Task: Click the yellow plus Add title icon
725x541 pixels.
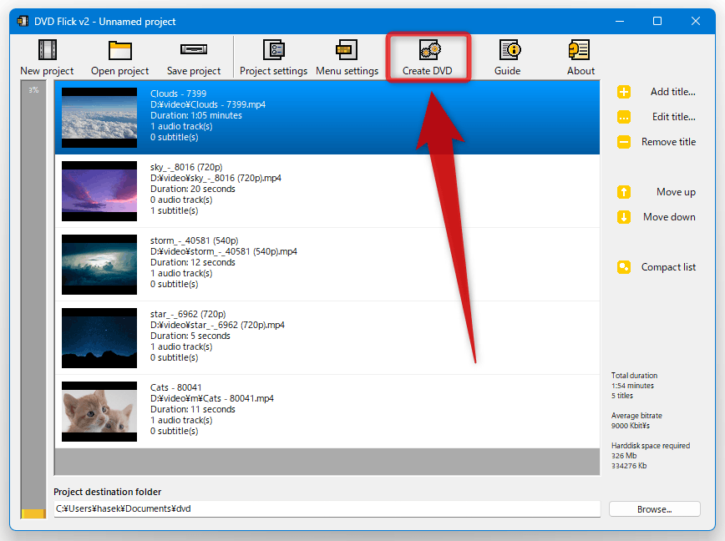Action: click(624, 92)
